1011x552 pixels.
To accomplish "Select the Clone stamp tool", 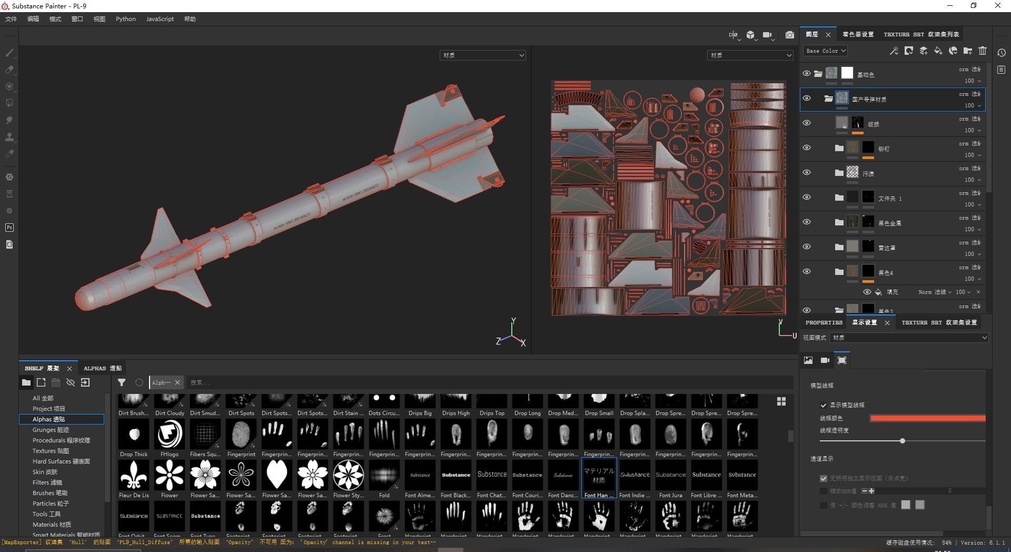I will [x=9, y=137].
